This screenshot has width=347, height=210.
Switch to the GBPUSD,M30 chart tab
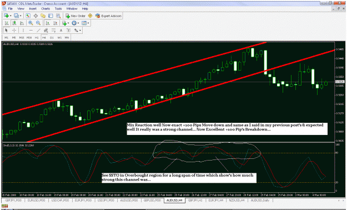point(152,200)
